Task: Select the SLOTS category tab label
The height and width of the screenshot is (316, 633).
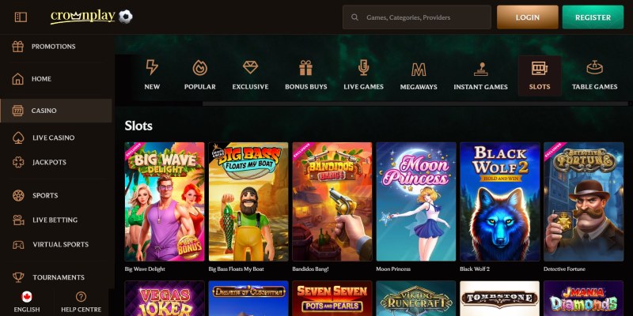Action: pos(540,87)
